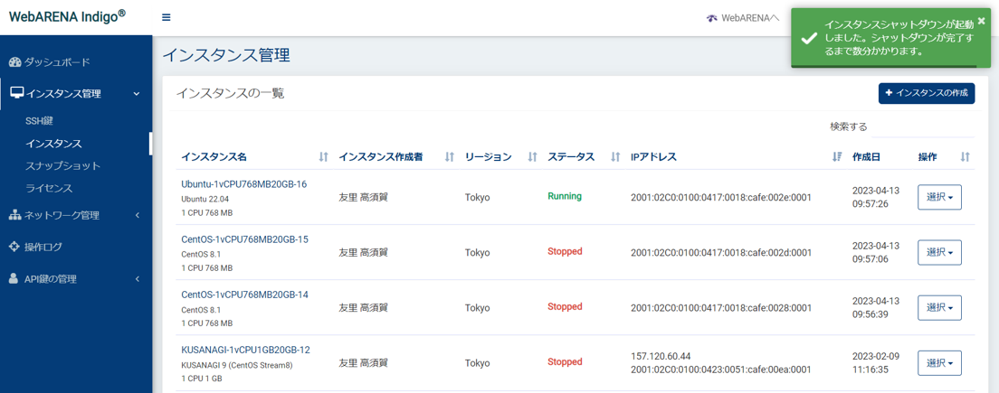Go to スナップショット in sidebar
The height and width of the screenshot is (393, 999).
coord(62,166)
